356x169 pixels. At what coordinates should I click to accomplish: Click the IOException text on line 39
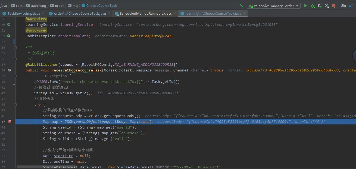[x=55, y=76]
